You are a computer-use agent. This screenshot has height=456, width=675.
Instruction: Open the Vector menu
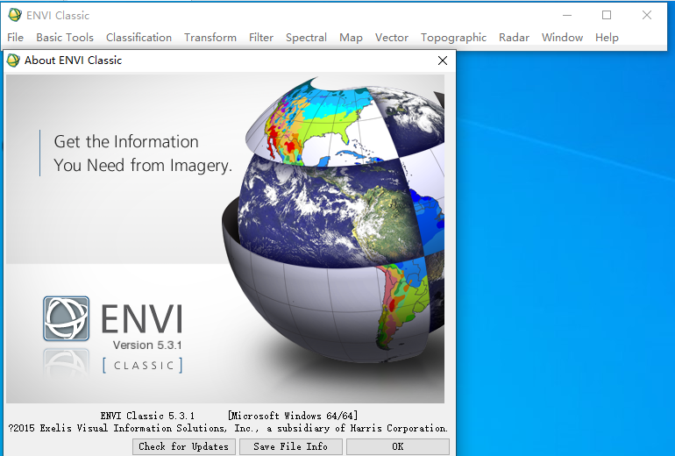392,38
